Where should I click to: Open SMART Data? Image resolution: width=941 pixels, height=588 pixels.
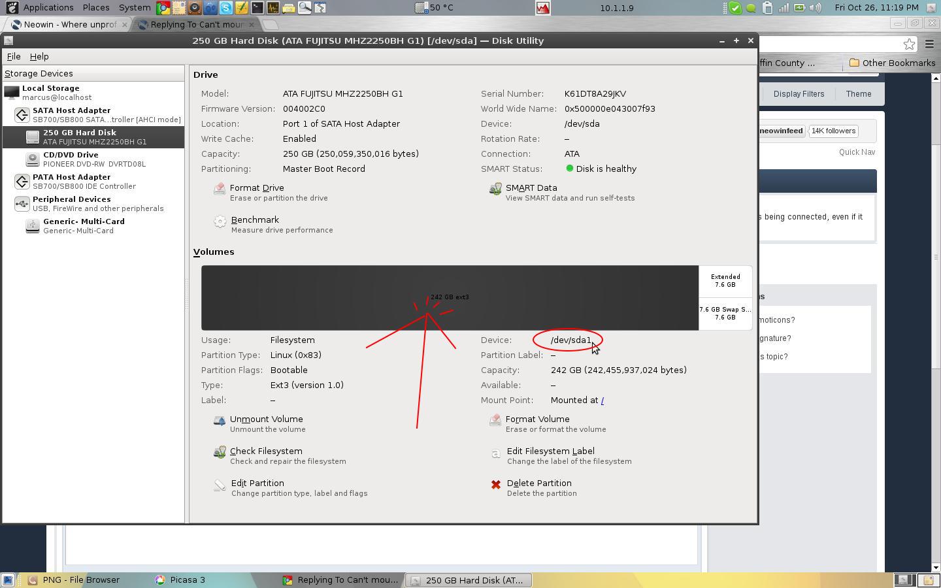click(561, 192)
